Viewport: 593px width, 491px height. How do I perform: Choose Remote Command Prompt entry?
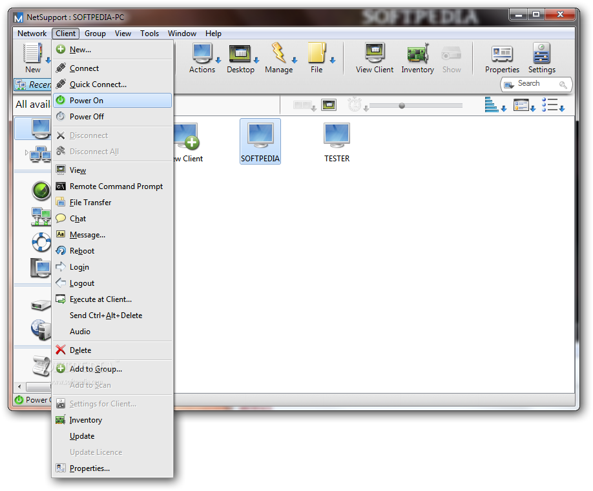(112, 186)
